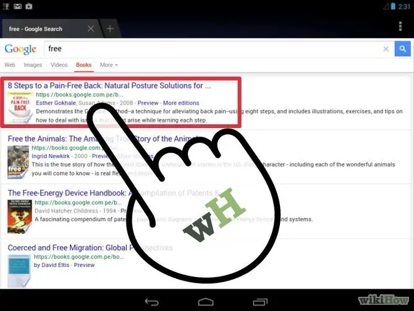Screen dimensions: 414x311
Task: Tap the Coerced and Free Migration cover thumbnail
Action: [x=19, y=271]
